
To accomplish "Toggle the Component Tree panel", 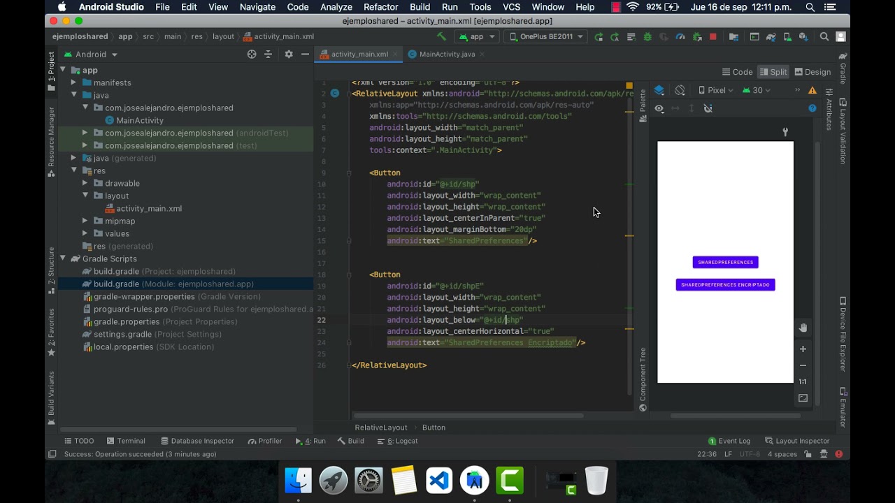I will (643, 379).
